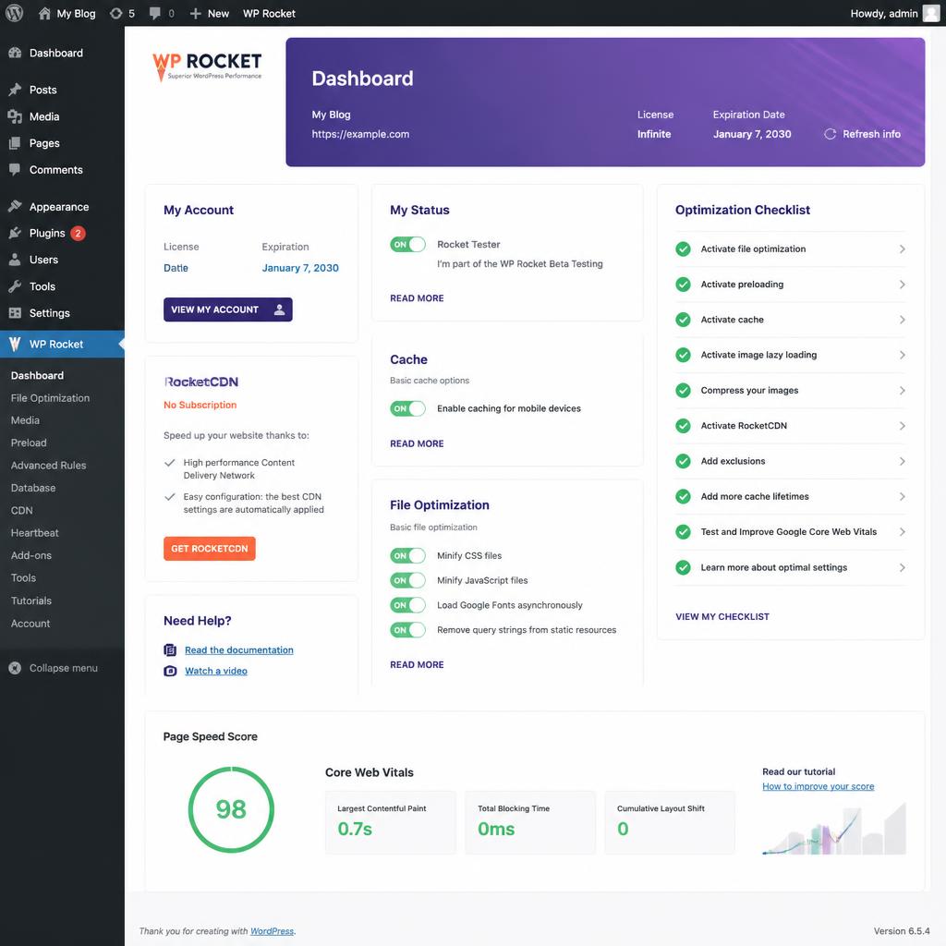Viewport: 946px width, 946px height.
Task: Click green check beside Activate RocketCDN
Action: click(x=683, y=425)
